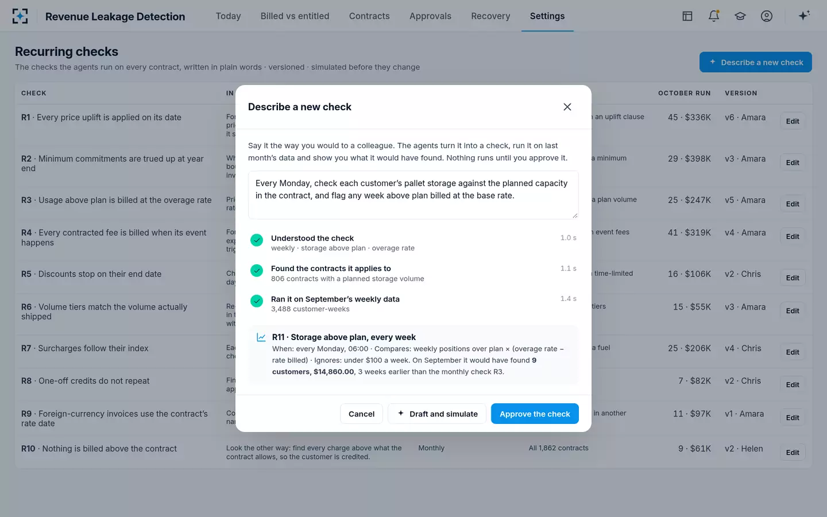Click the Describe a new check button

(755, 62)
